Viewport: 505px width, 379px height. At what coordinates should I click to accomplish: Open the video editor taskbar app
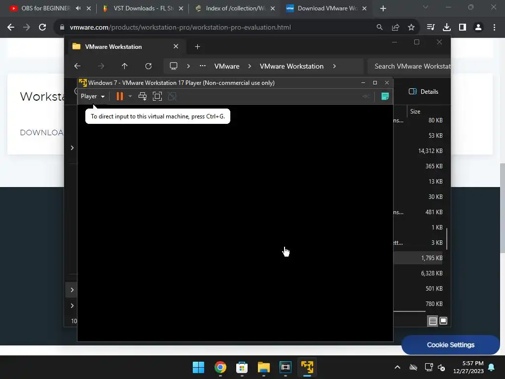point(286,367)
